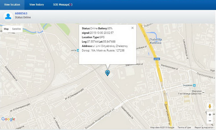Open the SOS Message tab
This screenshot has height=130, width=216.
(x=63, y=5)
